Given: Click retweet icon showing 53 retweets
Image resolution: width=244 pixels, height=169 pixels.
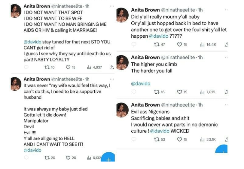Looking at the screenshot, I should point(156,139).
